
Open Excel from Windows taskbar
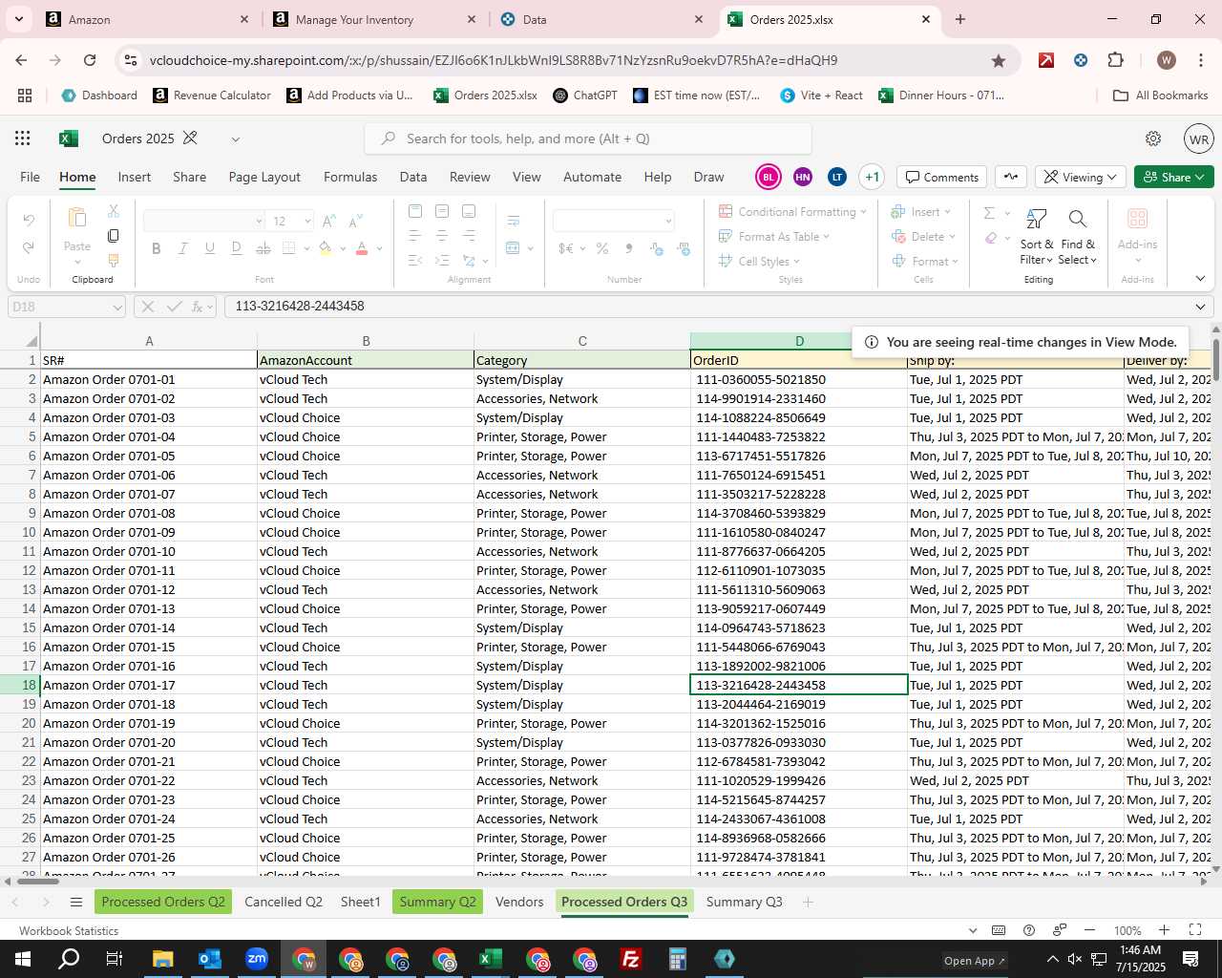tap(490, 959)
